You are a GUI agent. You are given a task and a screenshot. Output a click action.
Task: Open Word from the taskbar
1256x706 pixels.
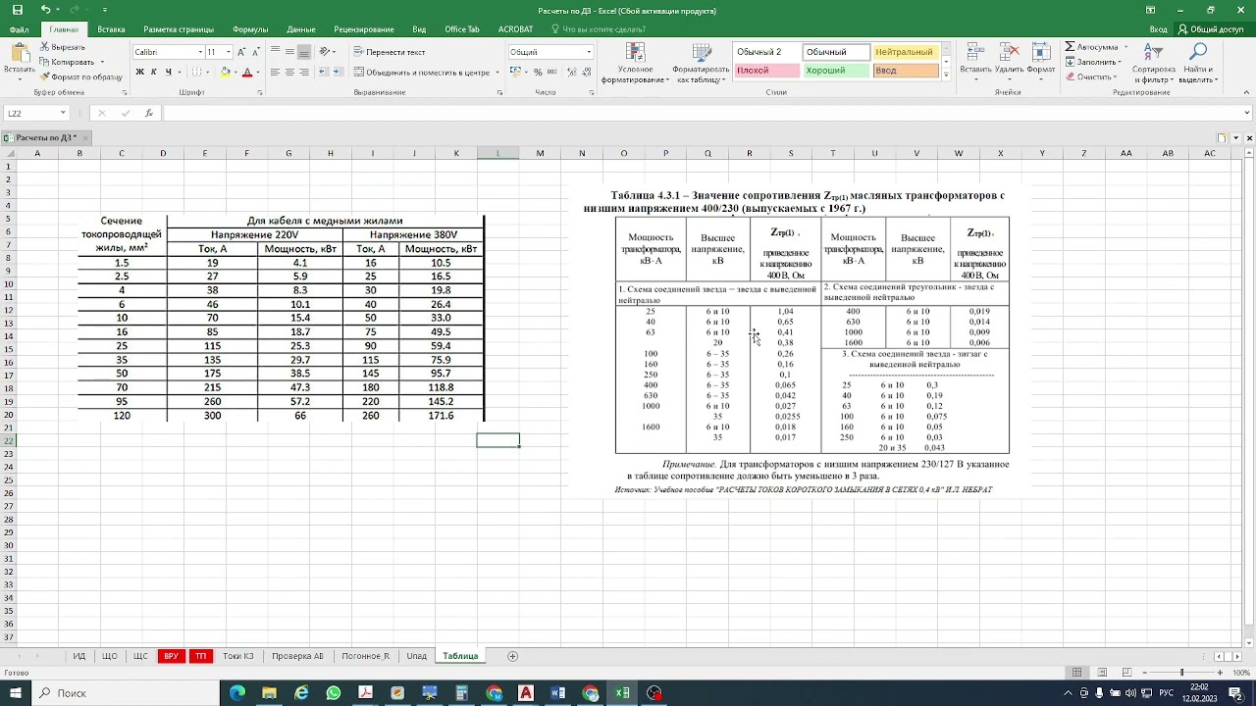(x=558, y=693)
